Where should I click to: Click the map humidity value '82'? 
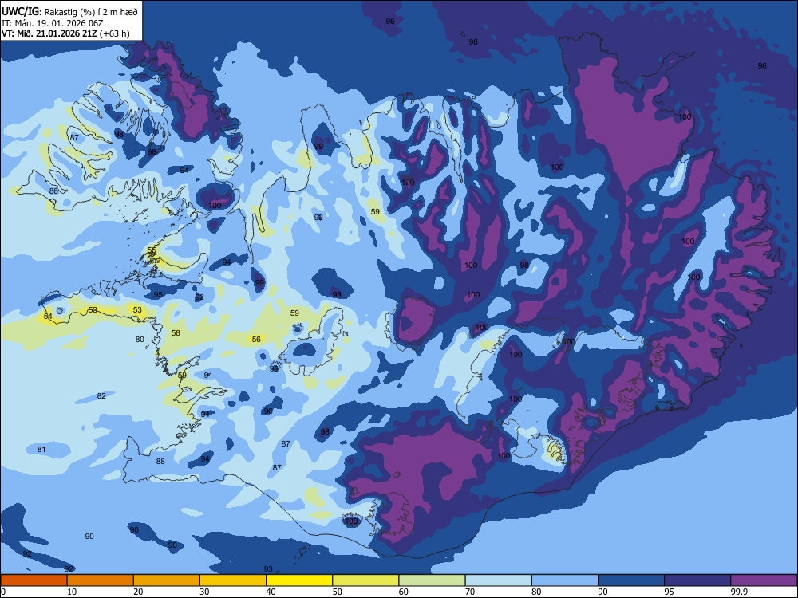101,396
